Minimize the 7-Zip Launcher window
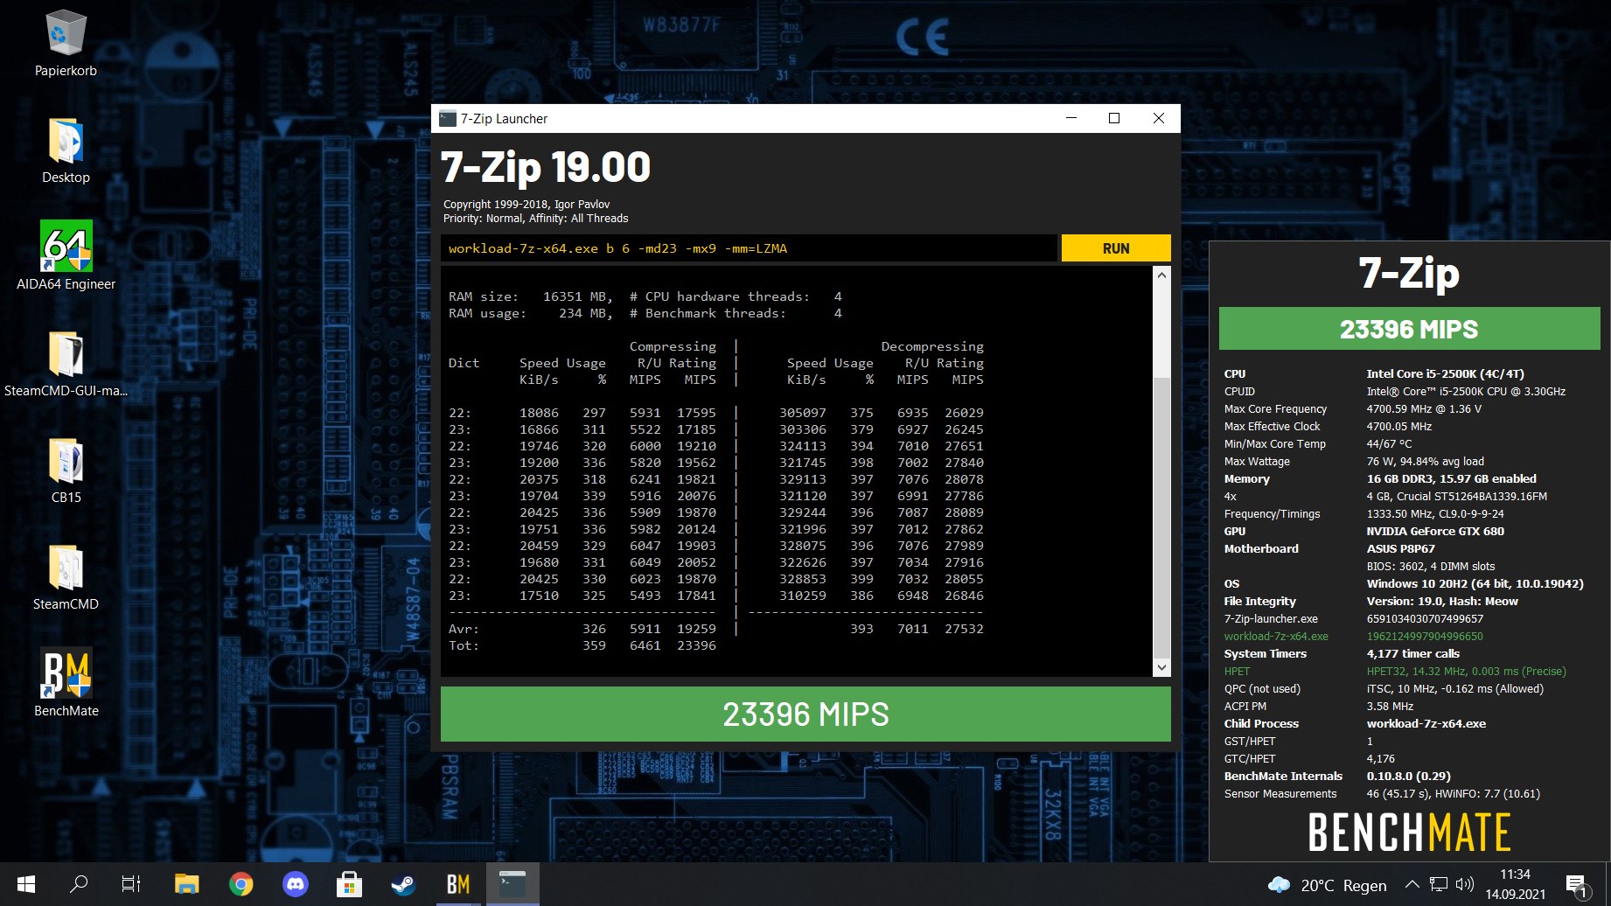The width and height of the screenshot is (1611, 906). click(x=1071, y=118)
